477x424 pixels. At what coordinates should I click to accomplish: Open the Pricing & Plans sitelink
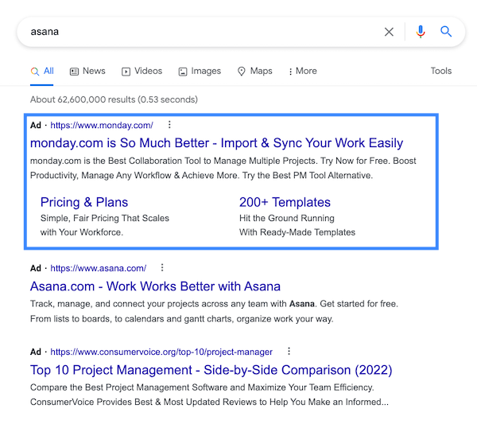click(84, 202)
